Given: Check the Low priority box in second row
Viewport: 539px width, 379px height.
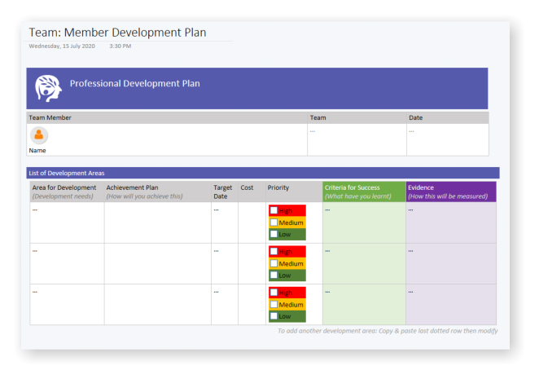Looking at the screenshot, I should 274,275.
